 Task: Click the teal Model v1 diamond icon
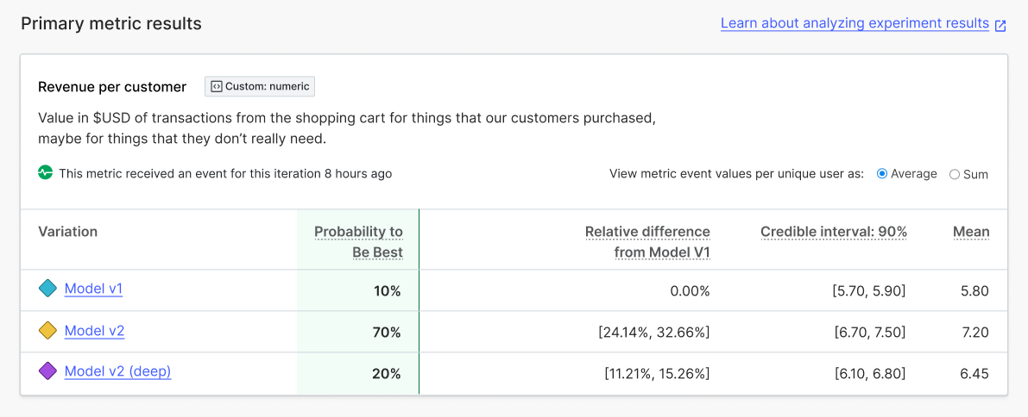[x=48, y=289]
